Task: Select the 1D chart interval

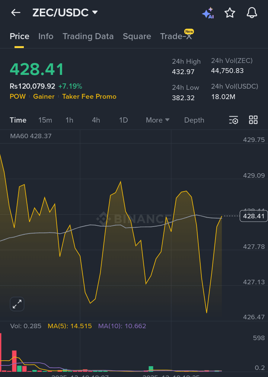Action: (124, 120)
